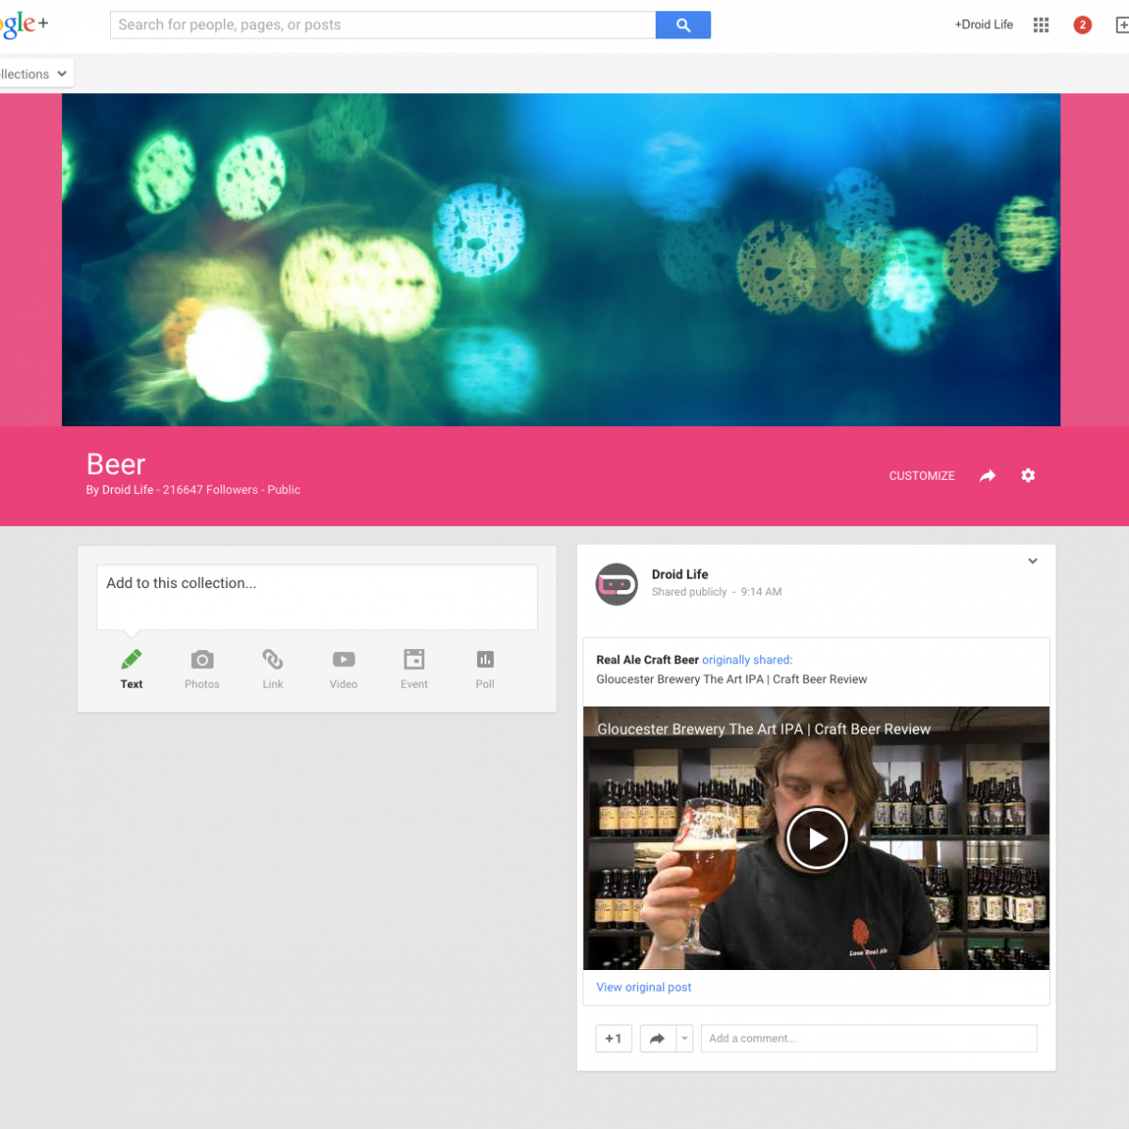Screen dimensions: 1129x1129
Task: Click the Droid Life avatar on post
Action: pyautogui.click(x=617, y=584)
